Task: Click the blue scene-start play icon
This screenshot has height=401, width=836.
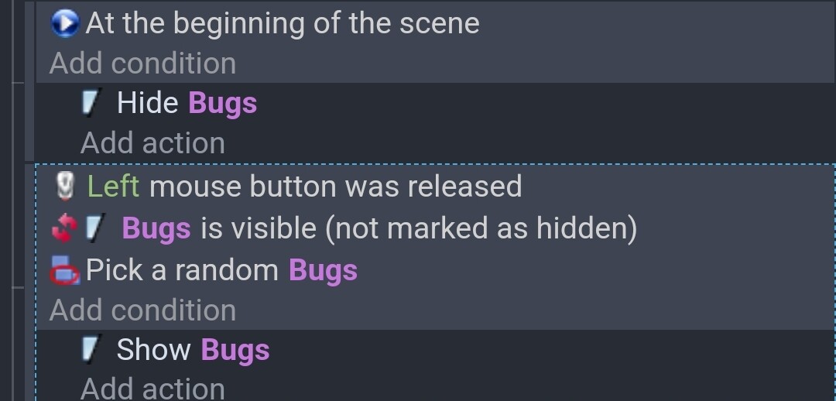Action: coord(65,23)
